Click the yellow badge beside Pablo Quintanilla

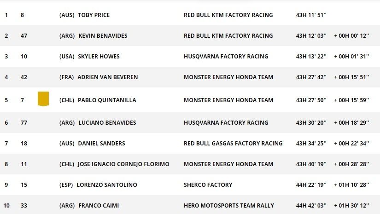pos(43,99)
